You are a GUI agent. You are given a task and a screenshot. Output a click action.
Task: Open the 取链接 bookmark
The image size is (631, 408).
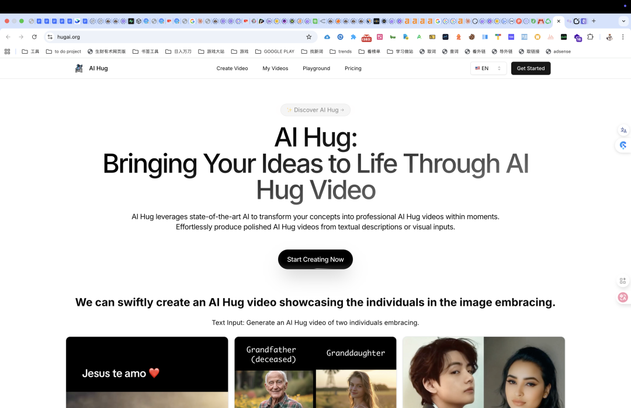tap(529, 51)
